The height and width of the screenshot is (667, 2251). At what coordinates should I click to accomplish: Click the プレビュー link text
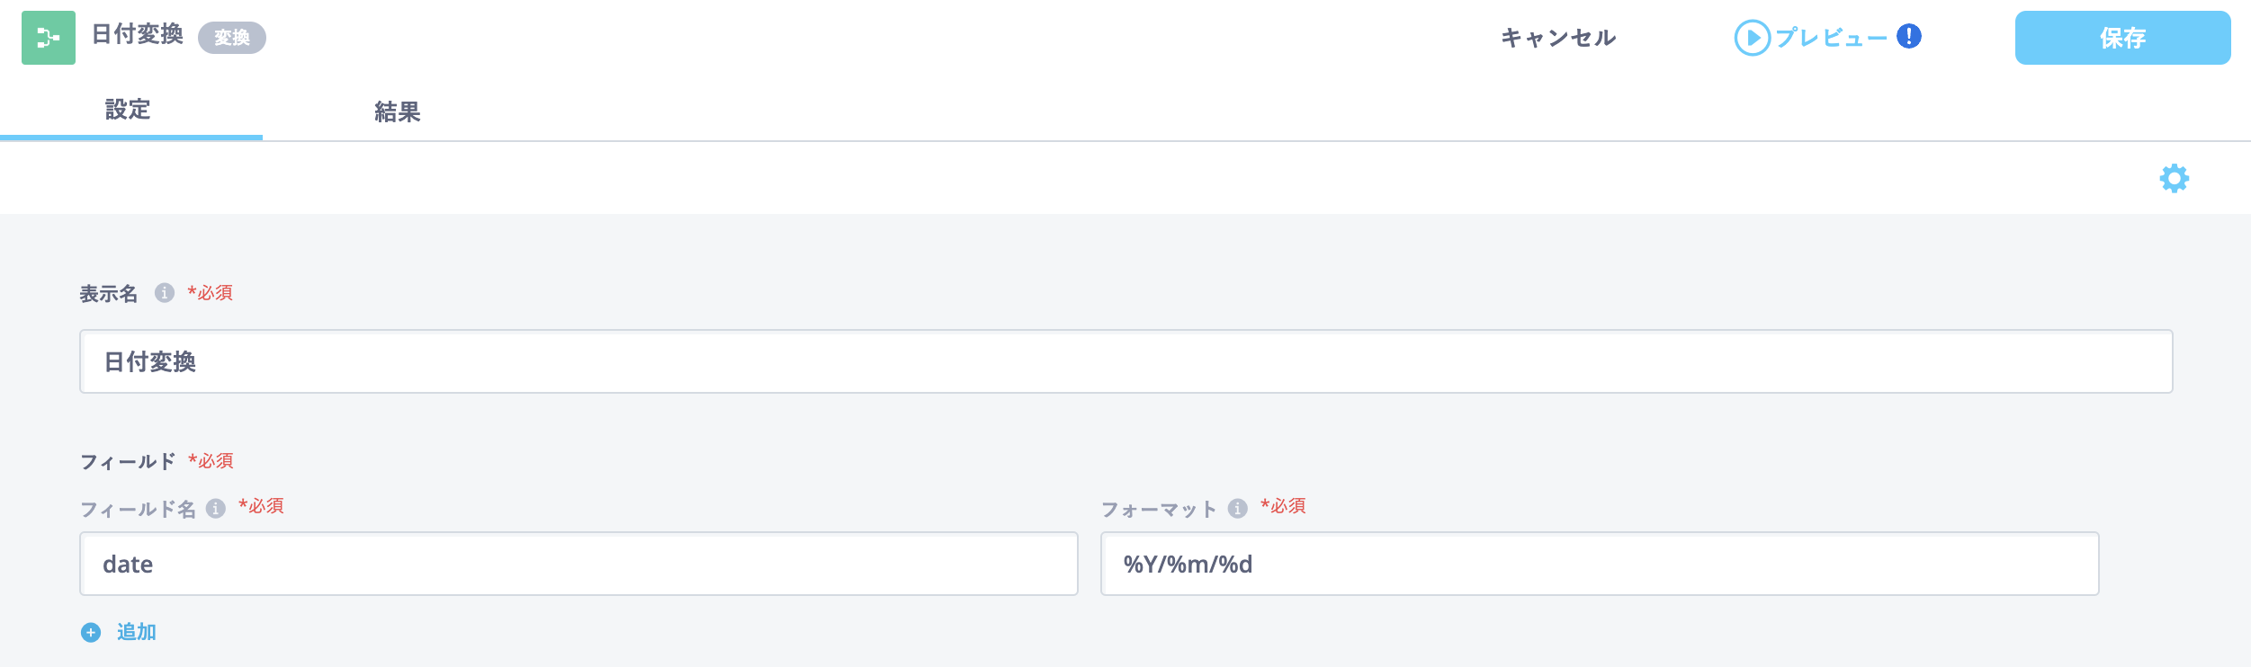click(1831, 38)
